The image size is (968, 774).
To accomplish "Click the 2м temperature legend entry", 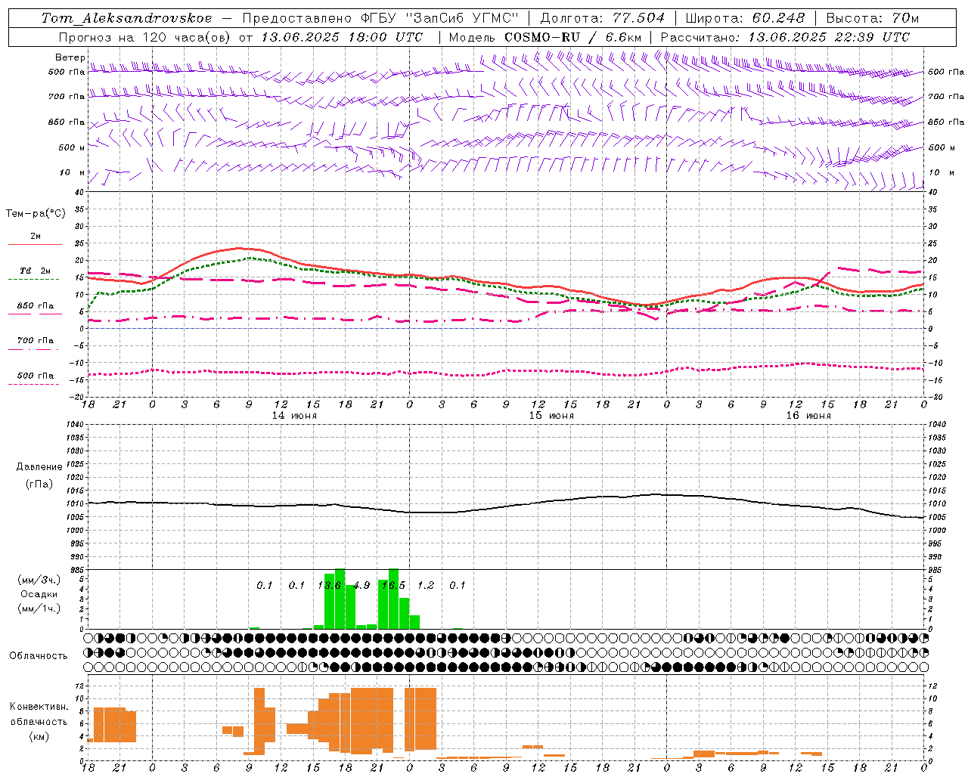I will [36, 236].
